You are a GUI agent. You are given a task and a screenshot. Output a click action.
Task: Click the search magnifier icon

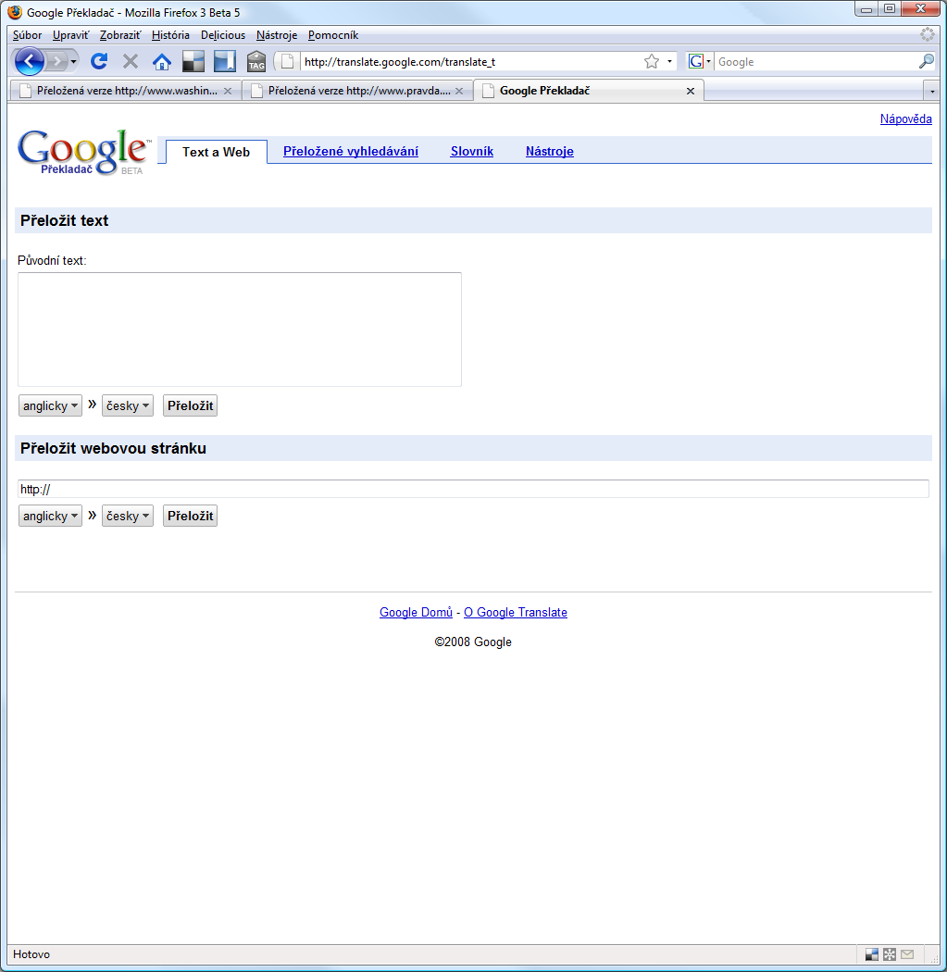tap(926, 61)
